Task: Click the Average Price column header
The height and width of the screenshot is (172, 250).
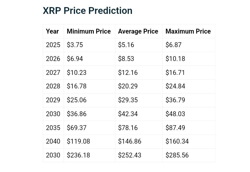Action: (138, 31)
